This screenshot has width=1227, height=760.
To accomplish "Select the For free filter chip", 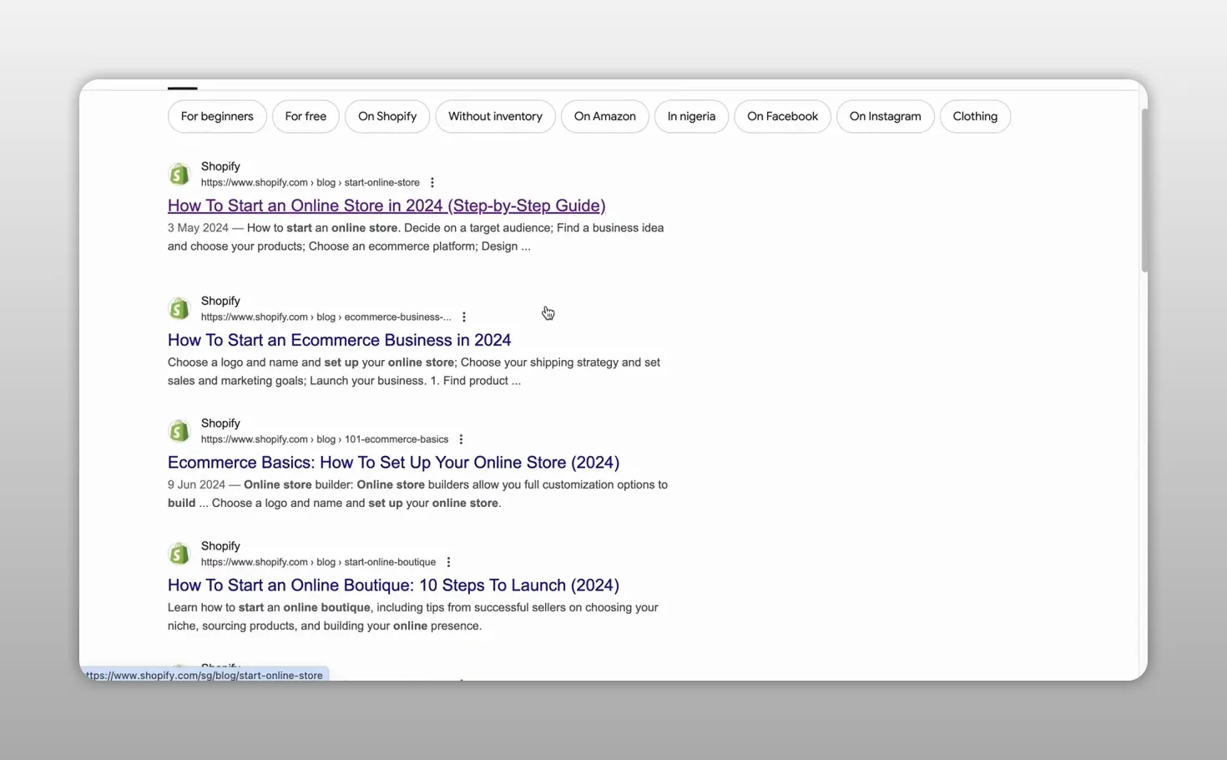I will pyautogui.click(x=305, y=116).
